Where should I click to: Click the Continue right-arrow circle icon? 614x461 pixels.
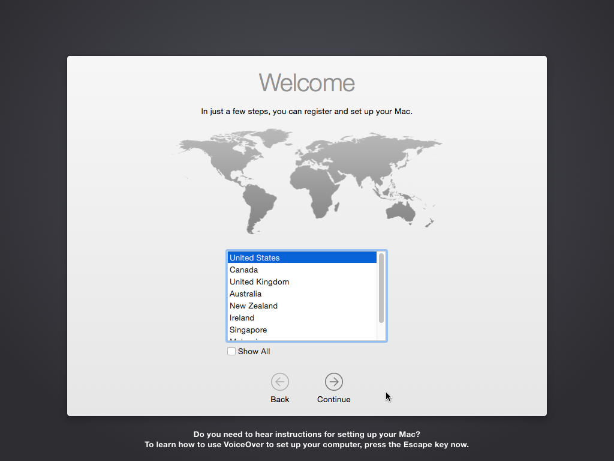tap(333, 382)
